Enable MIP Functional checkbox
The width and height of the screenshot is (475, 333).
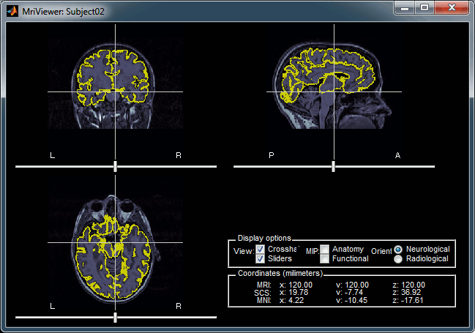[324, 259]
